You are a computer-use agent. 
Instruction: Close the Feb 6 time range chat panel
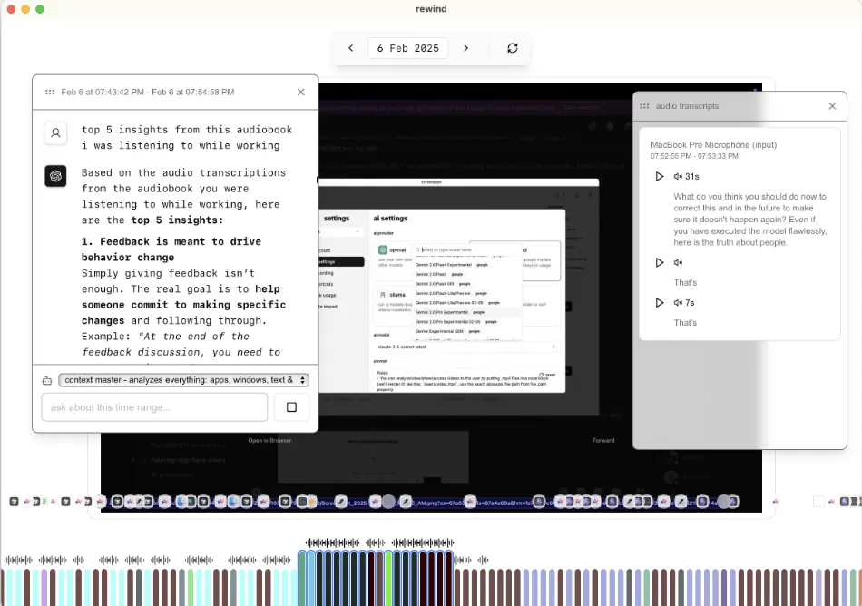point(300,93)
